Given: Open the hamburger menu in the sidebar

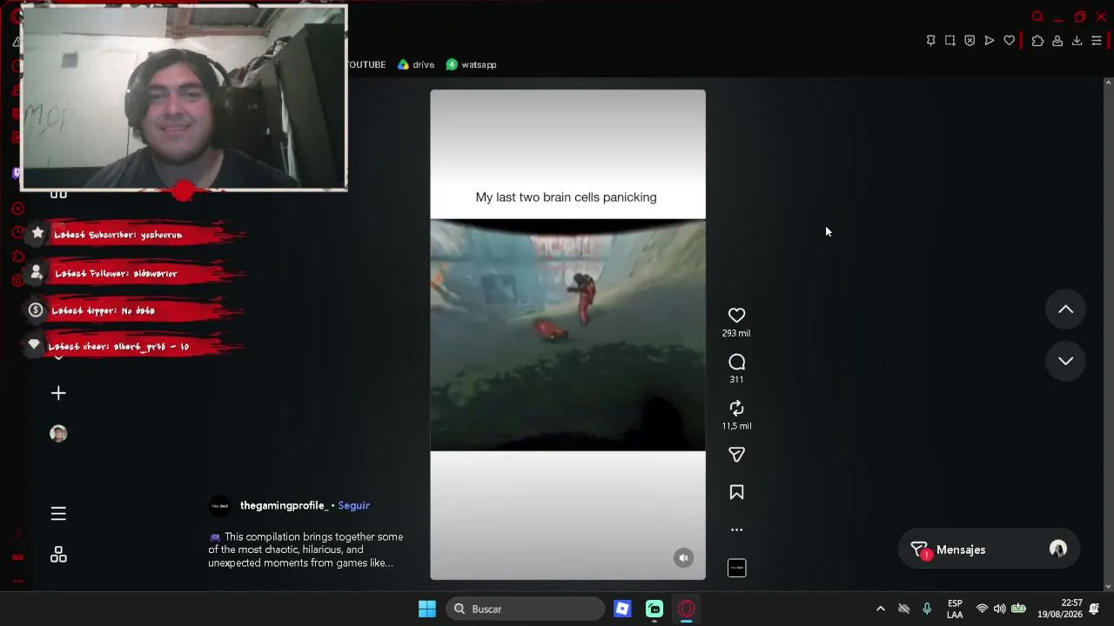Looking at the screenshot, I should pyautogui.click(x=58, y=514).
